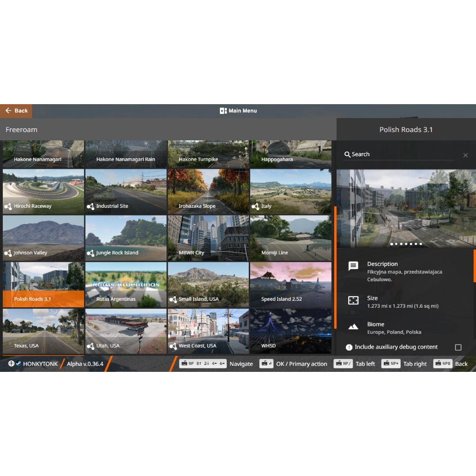The width and height of the screenshot is (476, 476).
Task: Click the Fikcyjna mapa description text
Action: 405,276
